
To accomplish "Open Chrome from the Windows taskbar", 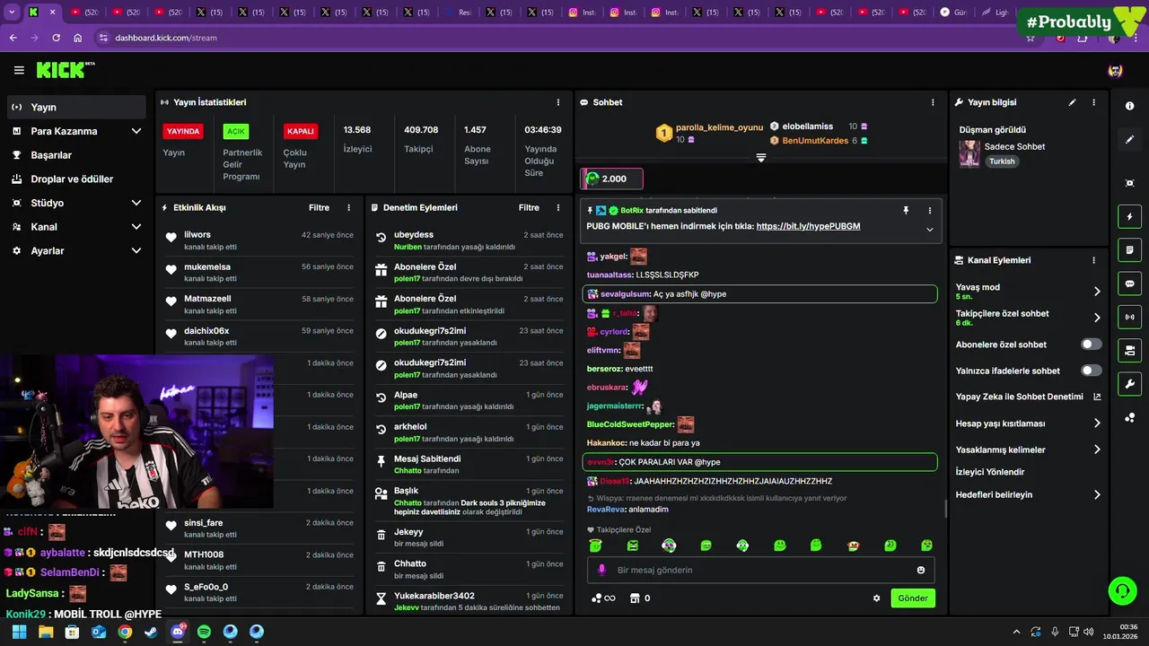I will 125,632.
